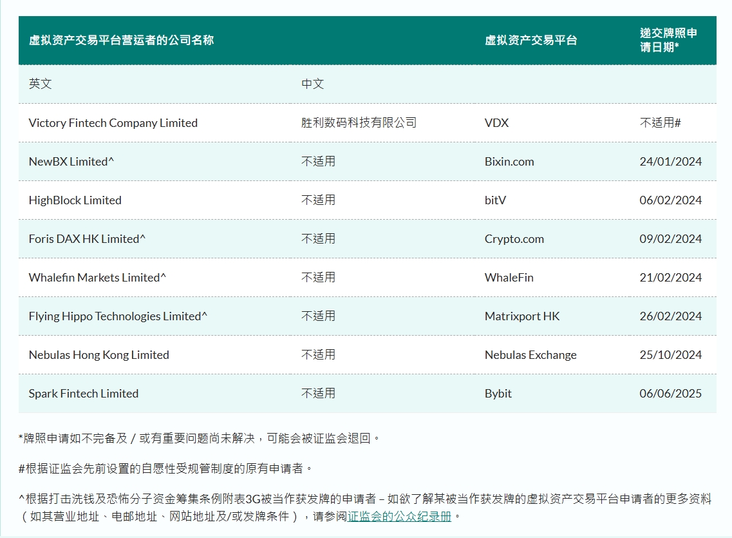Click date 21/02/2024

point(670,278)
